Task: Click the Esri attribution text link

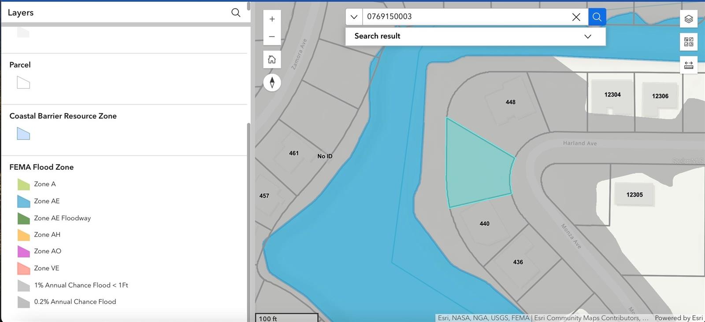Action: [542, 318]
